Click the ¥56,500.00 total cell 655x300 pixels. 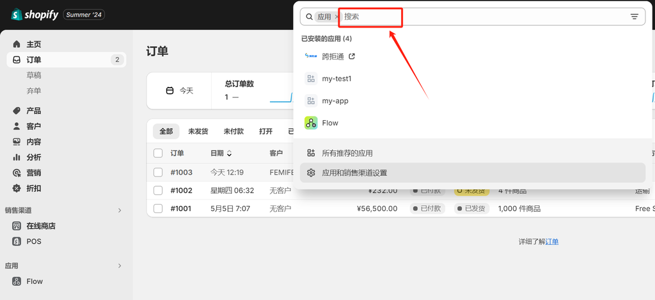[x=377, y=209]
